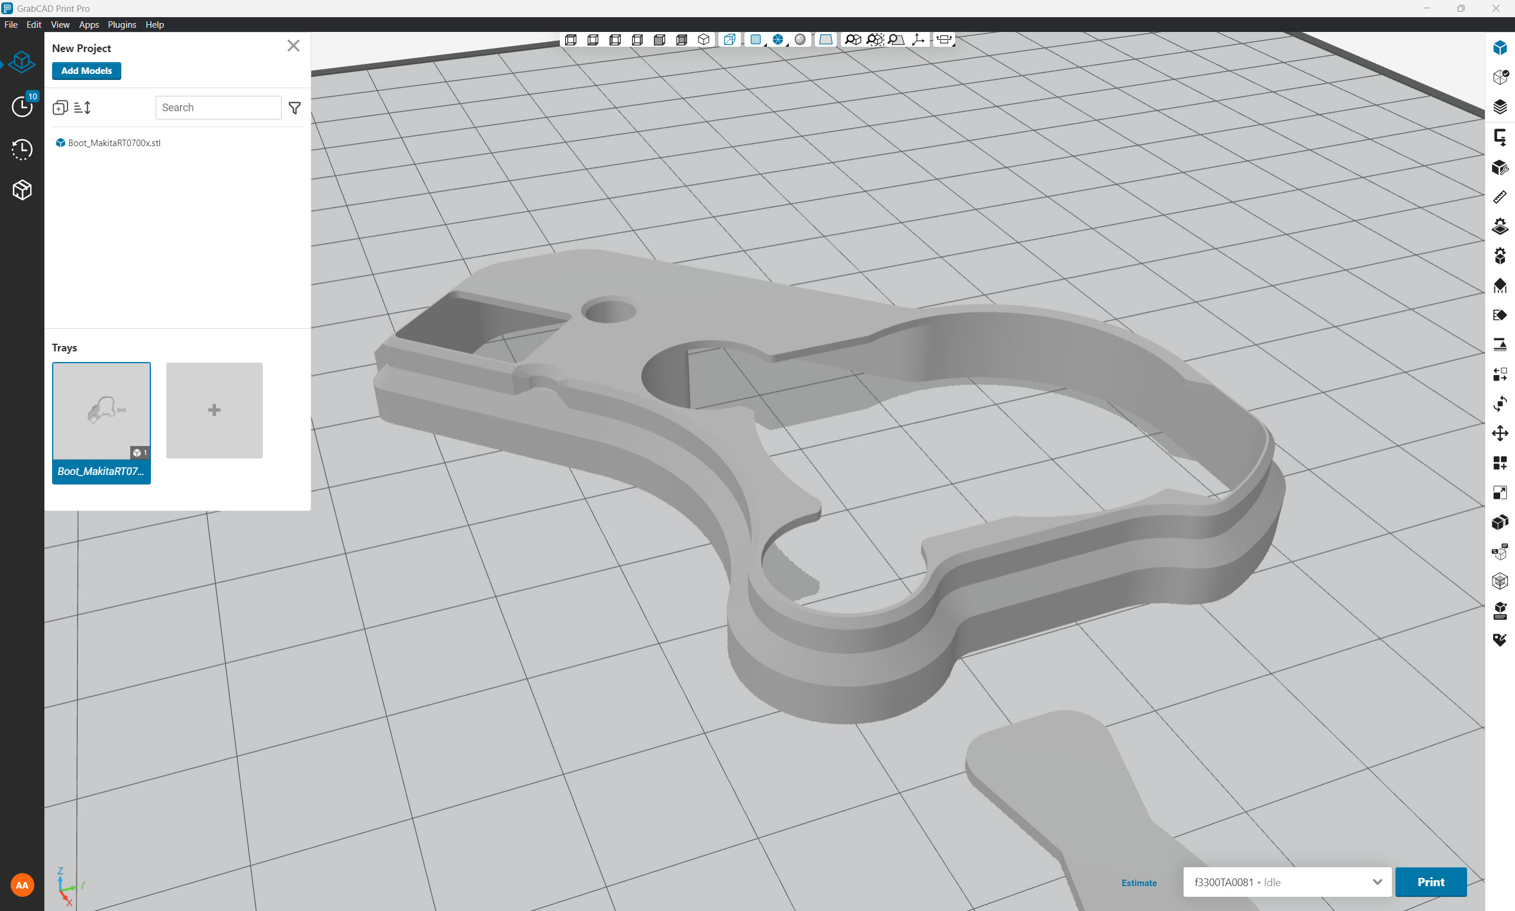Image resolution: width=1515 pixels, height=911 pixels.
Task: Click the Estimate link
Action: tap(1139, 883)
